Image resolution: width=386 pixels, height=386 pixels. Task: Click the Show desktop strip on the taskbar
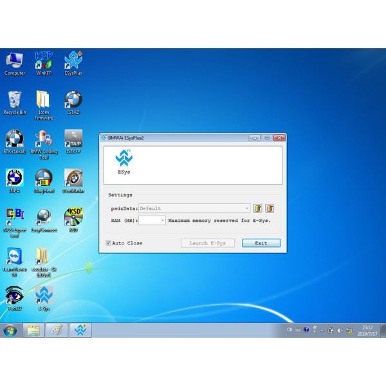pyautogui.click(x=383, y=330)
